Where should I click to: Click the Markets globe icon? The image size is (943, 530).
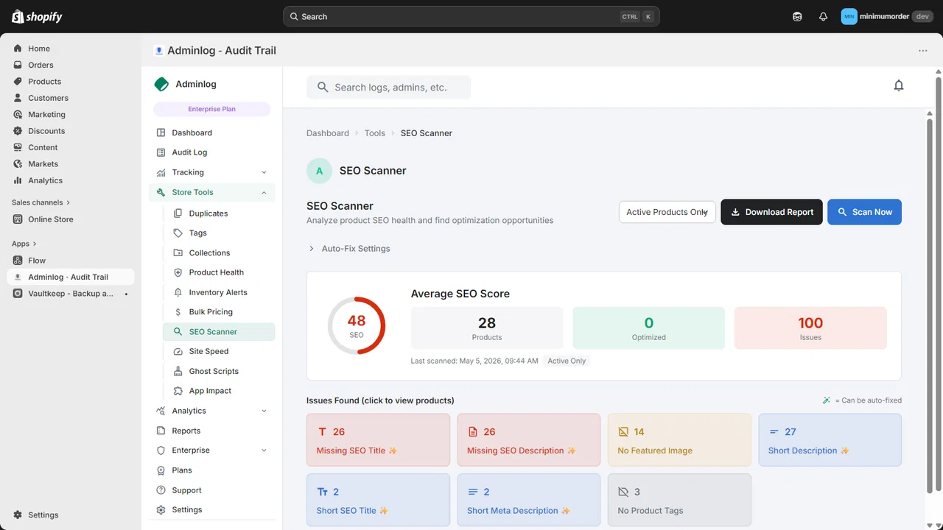pyautogui.click(x=18, y=164)
